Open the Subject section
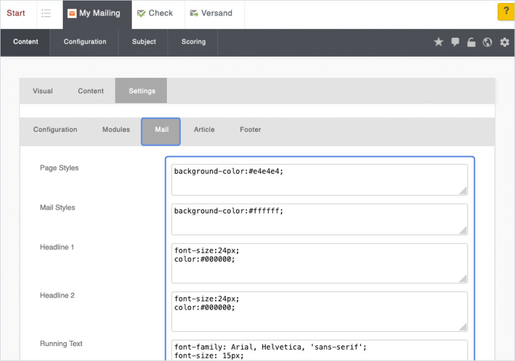Image resolution: width=515 pixels, height=361 pixels. [144, 42]
